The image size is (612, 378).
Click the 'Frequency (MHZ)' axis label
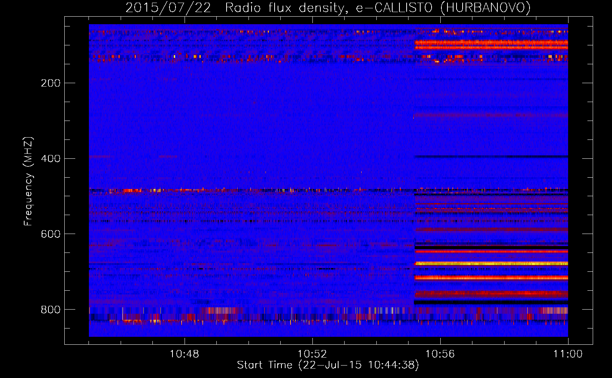(28, 181)
